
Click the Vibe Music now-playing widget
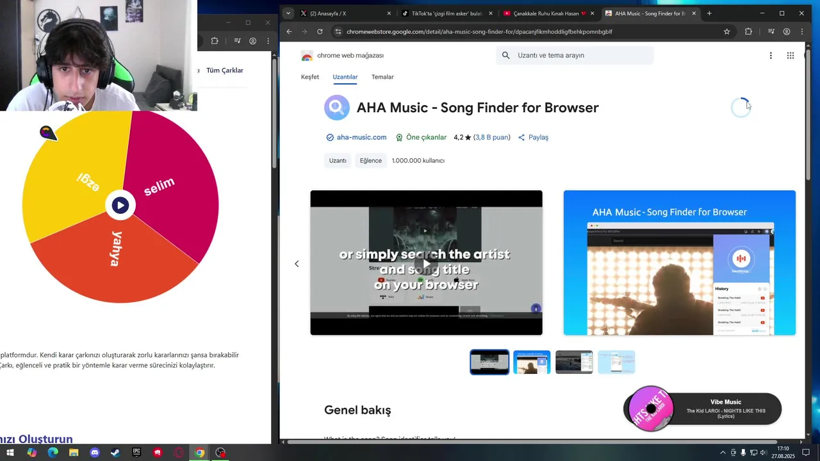[x=703, y=408]
